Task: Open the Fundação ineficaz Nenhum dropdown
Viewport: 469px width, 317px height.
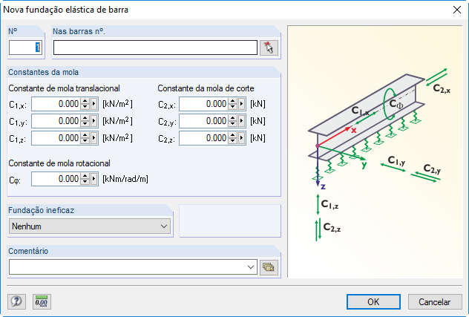Action: (x=90, y=226)
